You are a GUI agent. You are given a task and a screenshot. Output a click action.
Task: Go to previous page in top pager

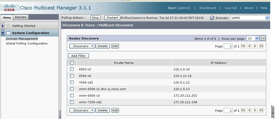point(249,46)
